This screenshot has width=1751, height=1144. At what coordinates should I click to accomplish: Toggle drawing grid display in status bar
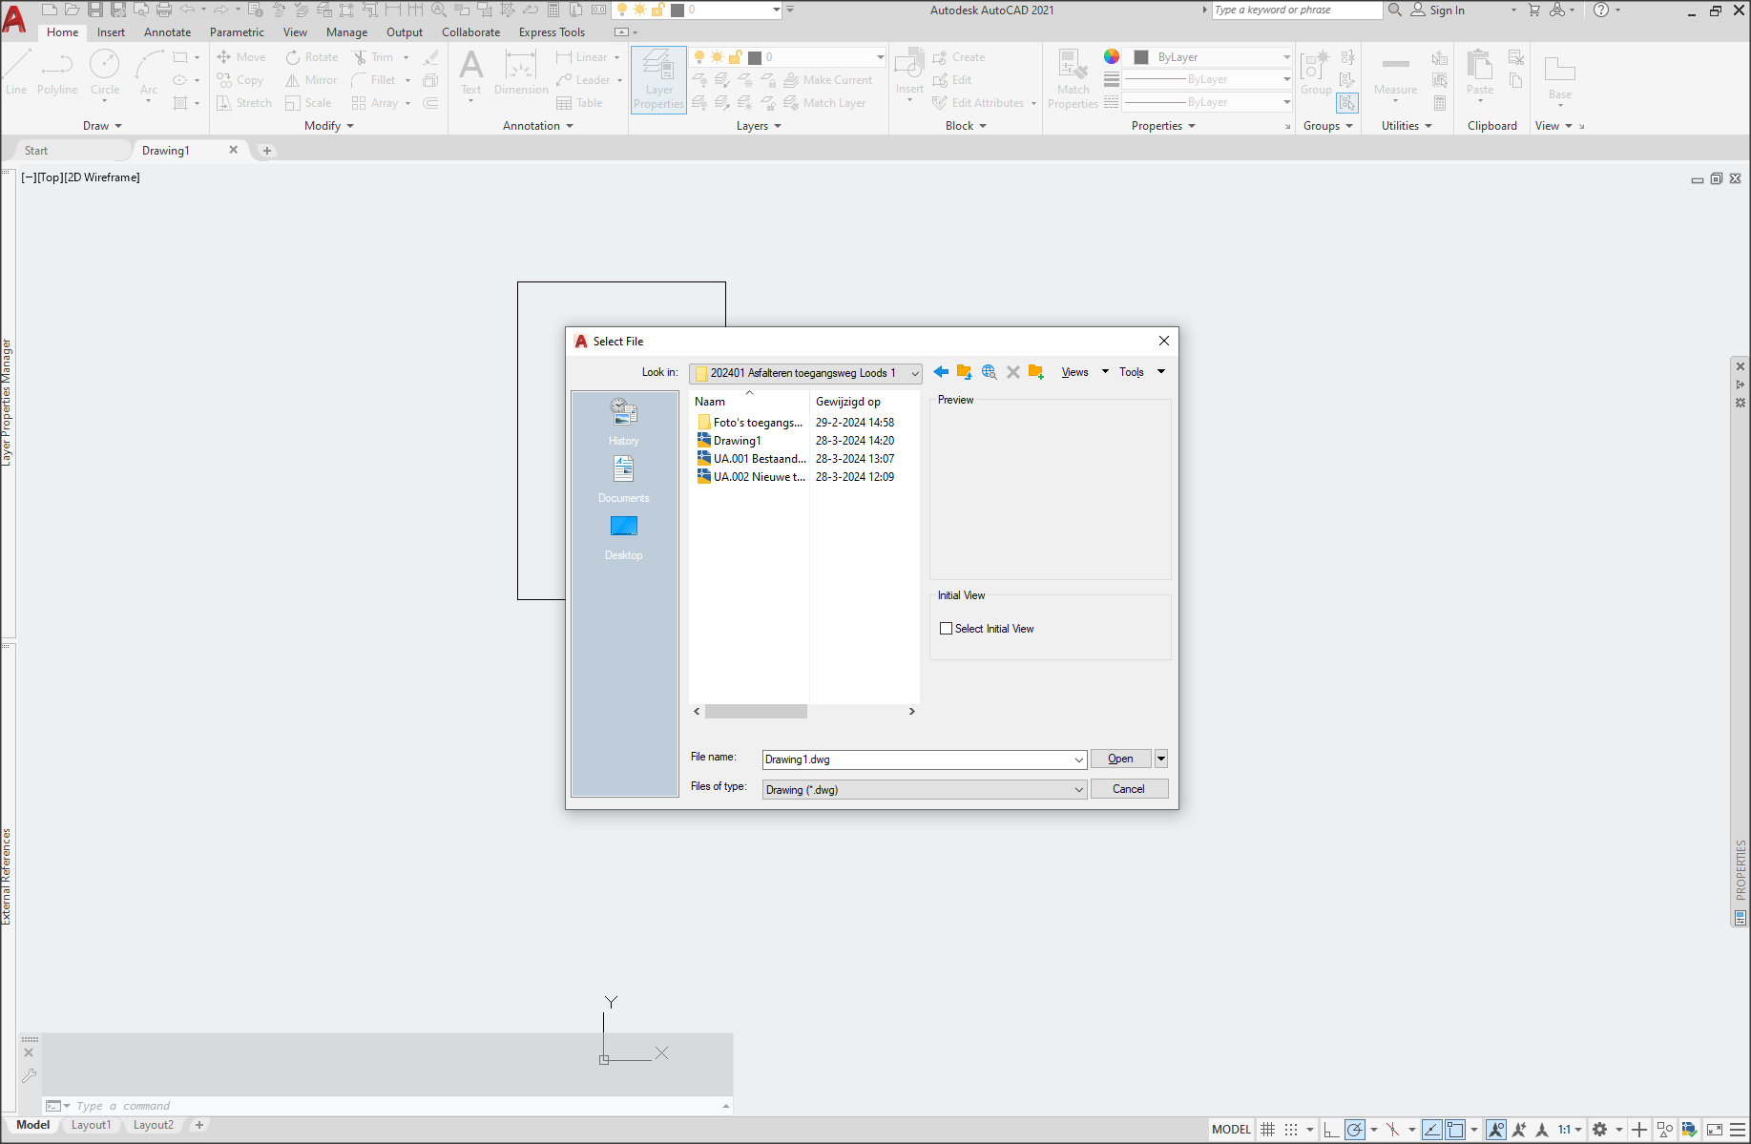click(1268, 1130)
